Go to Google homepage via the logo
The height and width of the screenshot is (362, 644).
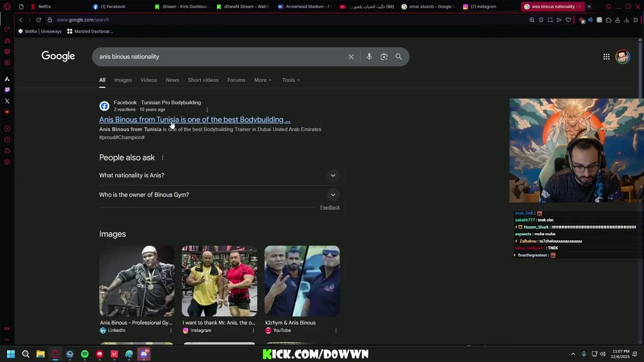[58, 56]
